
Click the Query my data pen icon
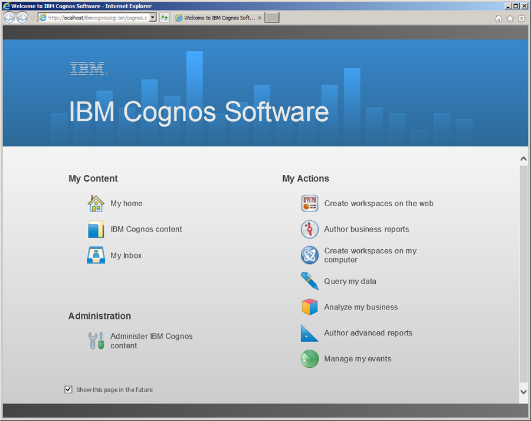pos(310,281)
